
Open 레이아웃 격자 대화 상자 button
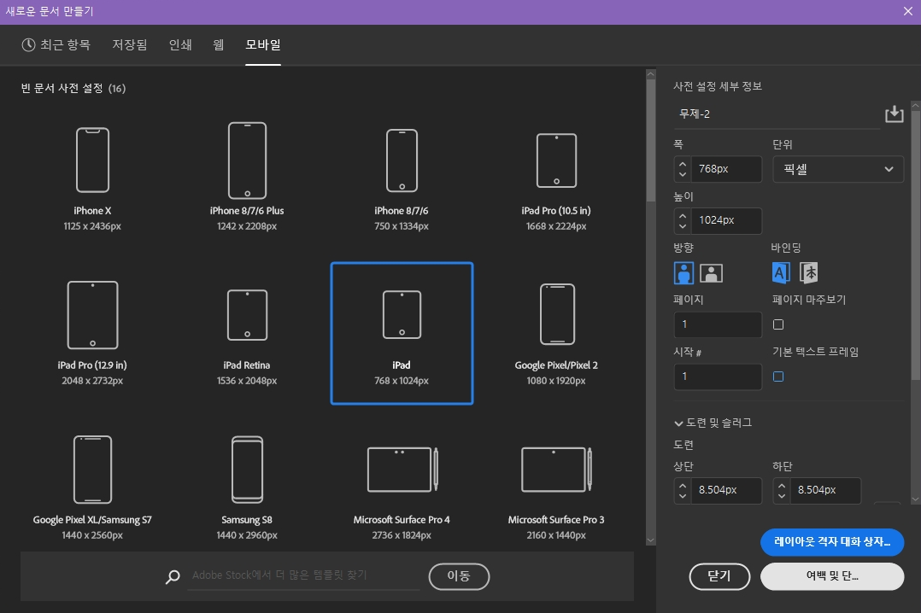(832, 542)
